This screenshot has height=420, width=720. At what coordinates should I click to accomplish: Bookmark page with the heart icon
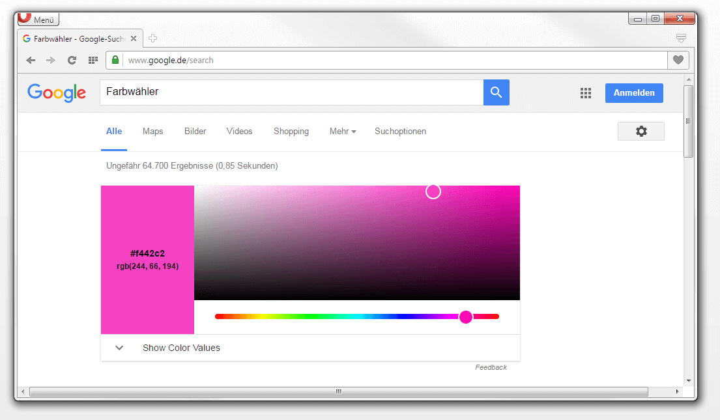pos(678,60)
